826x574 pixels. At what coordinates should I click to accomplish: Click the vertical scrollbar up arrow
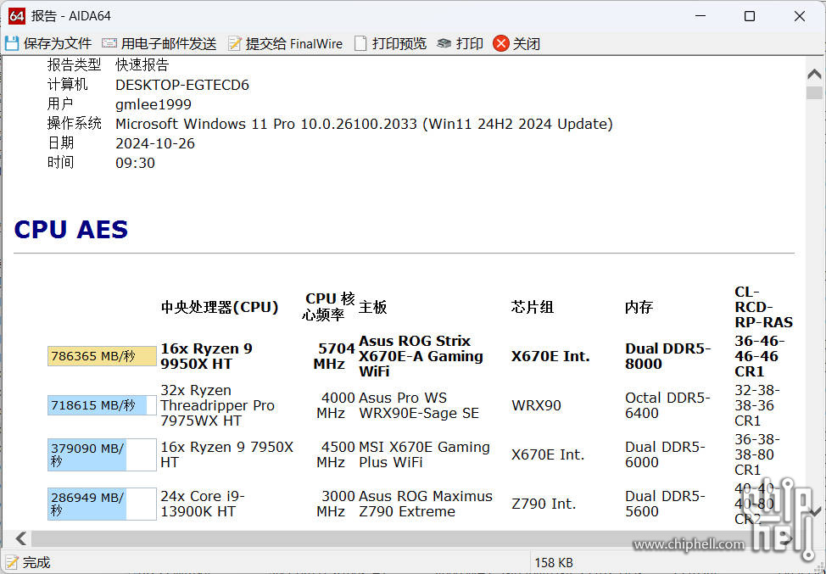tap(814, 75)
